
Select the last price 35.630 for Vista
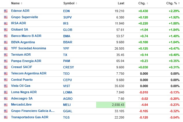point(119,86)
